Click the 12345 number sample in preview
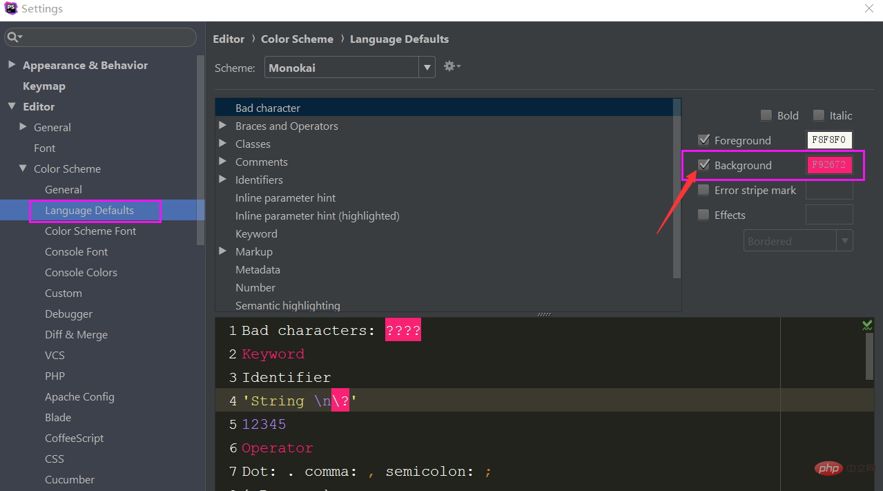The width and height of the screenshot is (883, 491). 264,424
